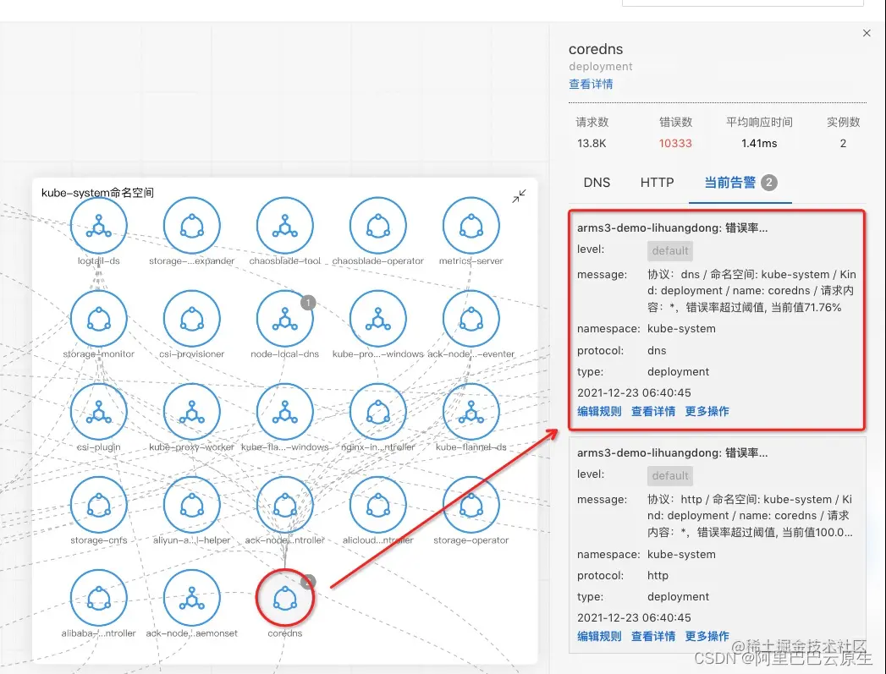886x674 pixels.
Task: Select the alibaba-...ntroller node icon
Action: [x=99, y=598]
